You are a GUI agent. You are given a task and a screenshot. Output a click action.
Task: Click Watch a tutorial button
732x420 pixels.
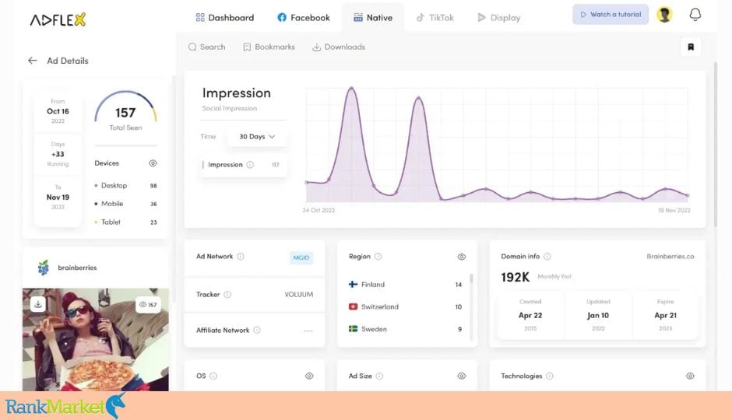611,15
